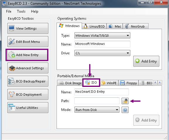This screenshot has width=169, height=140.
Task: Click the ISO path browse folder icon
Action: coord(125,101)
